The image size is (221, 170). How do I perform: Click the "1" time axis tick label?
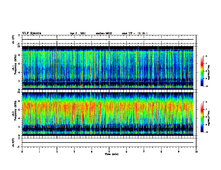(39, 152)
